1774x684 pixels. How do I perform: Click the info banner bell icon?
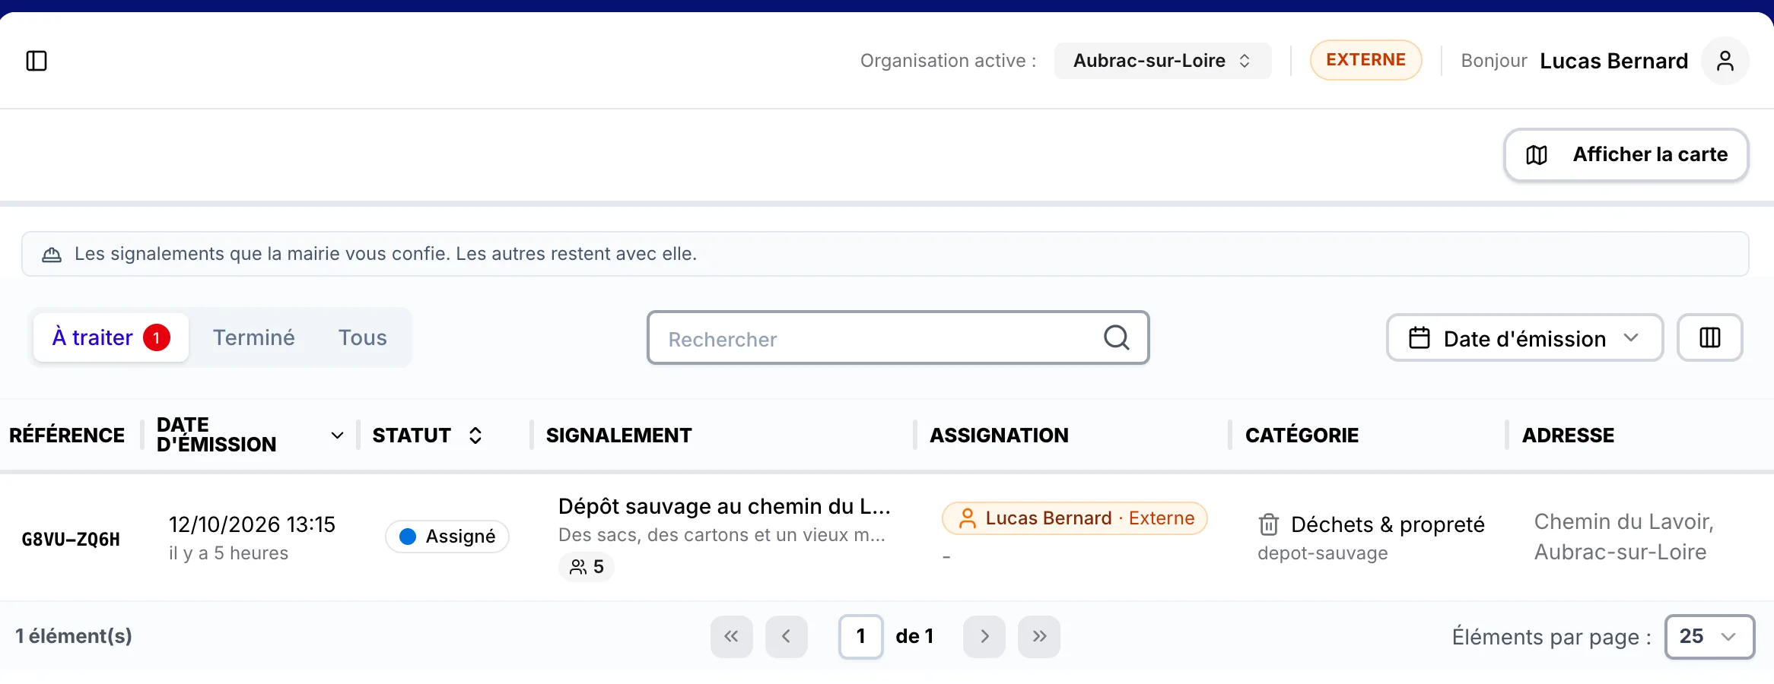point(52,255)
